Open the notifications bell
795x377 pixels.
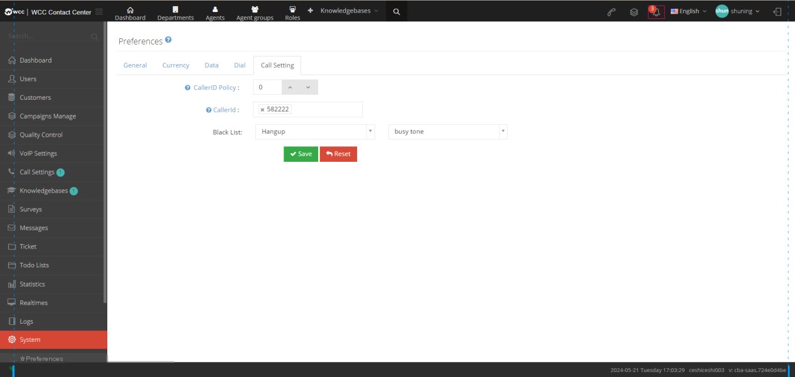656,12
